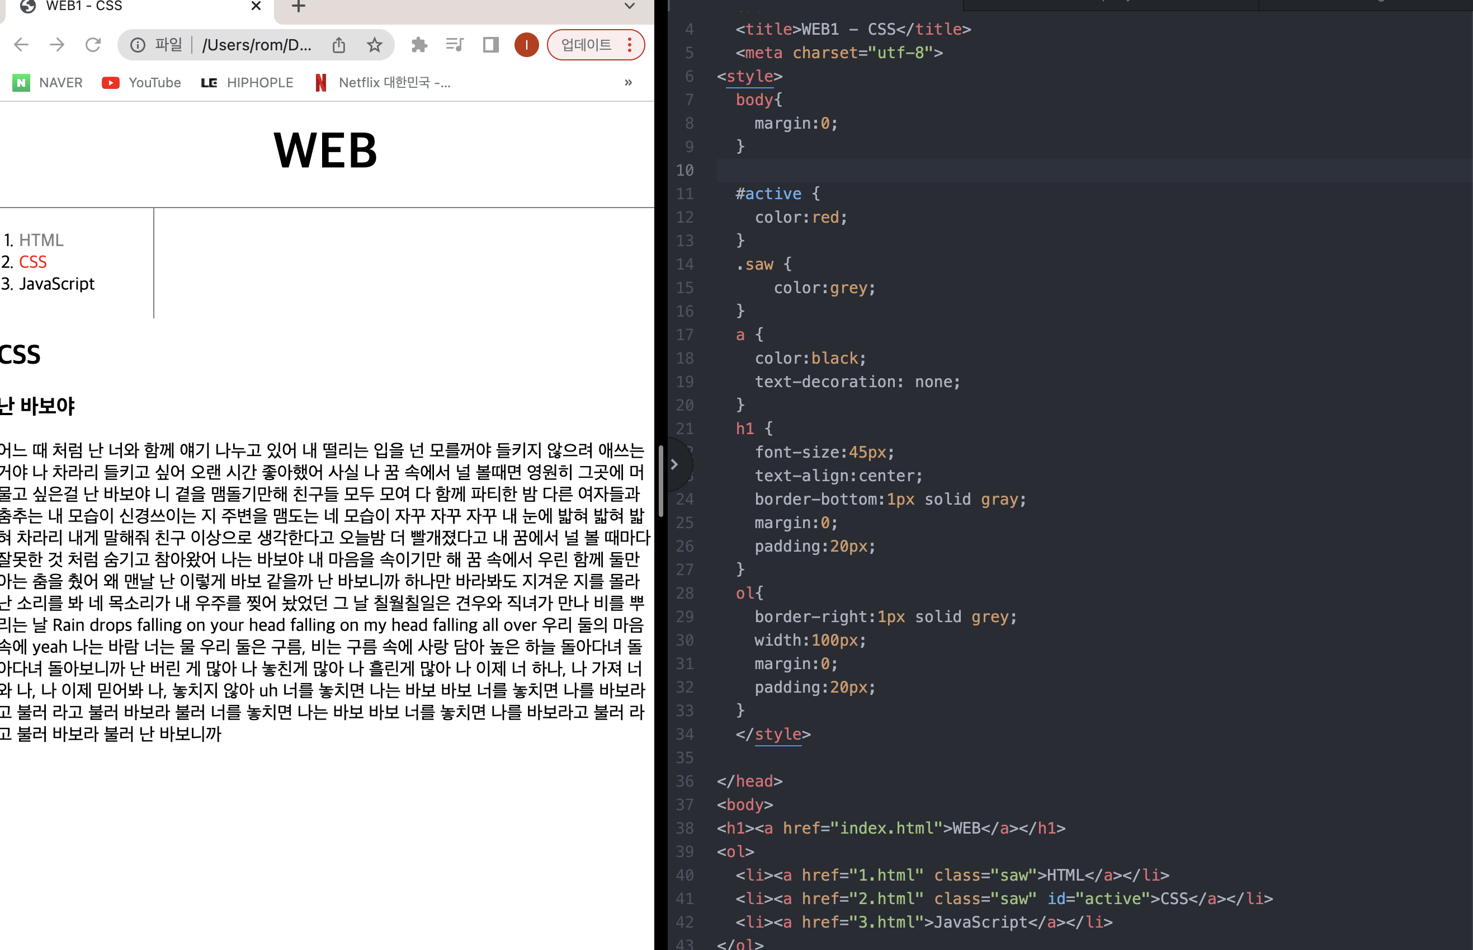Open the Netflix 대한민국 bookmark
Viewport: 1473px width, 950px height.
[383, 83]
